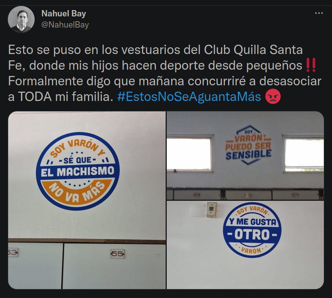Open the three-dot more options menu
The image size is (332, 298).
tap(319, 13)
